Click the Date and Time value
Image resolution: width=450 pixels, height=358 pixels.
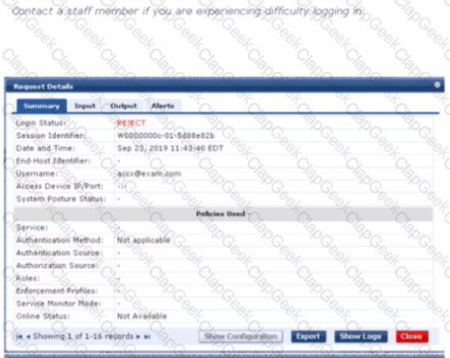(x=170, y=148)
